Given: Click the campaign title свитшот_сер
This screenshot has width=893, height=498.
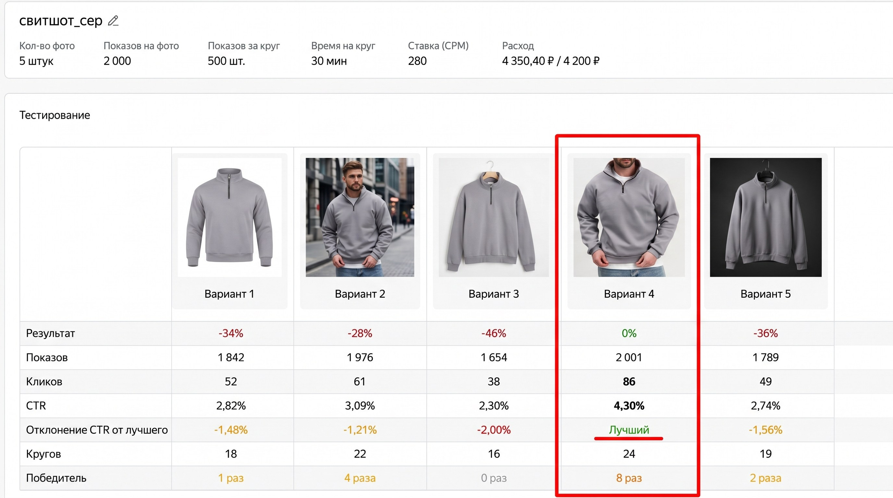Looking at the screenshot, I should click(x=61, y=21).
